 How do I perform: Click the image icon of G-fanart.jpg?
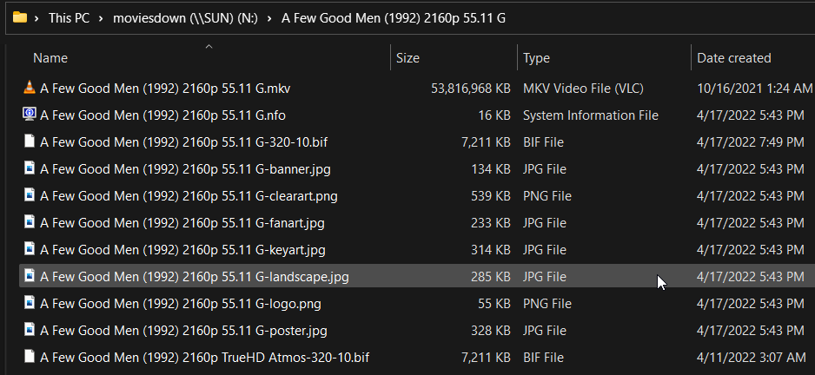30,222
